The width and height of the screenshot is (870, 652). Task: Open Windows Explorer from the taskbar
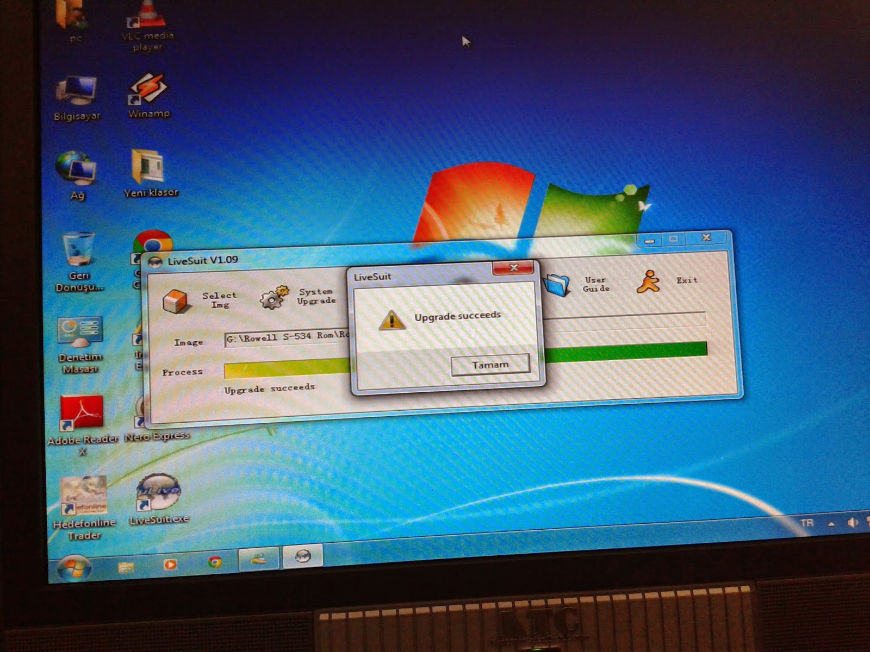(126, 567)
